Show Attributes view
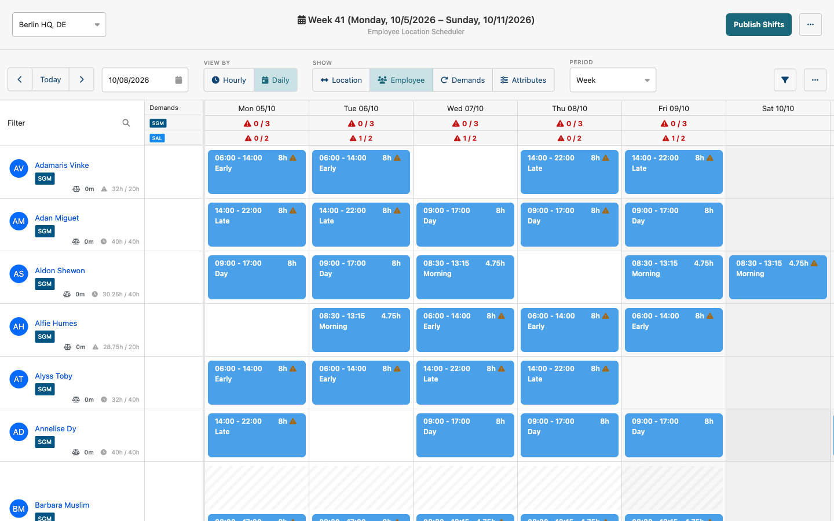 click(x=524, y=80)
